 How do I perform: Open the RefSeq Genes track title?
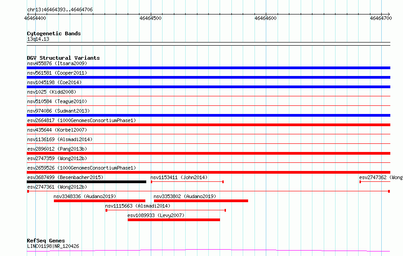tap(46, 241)
